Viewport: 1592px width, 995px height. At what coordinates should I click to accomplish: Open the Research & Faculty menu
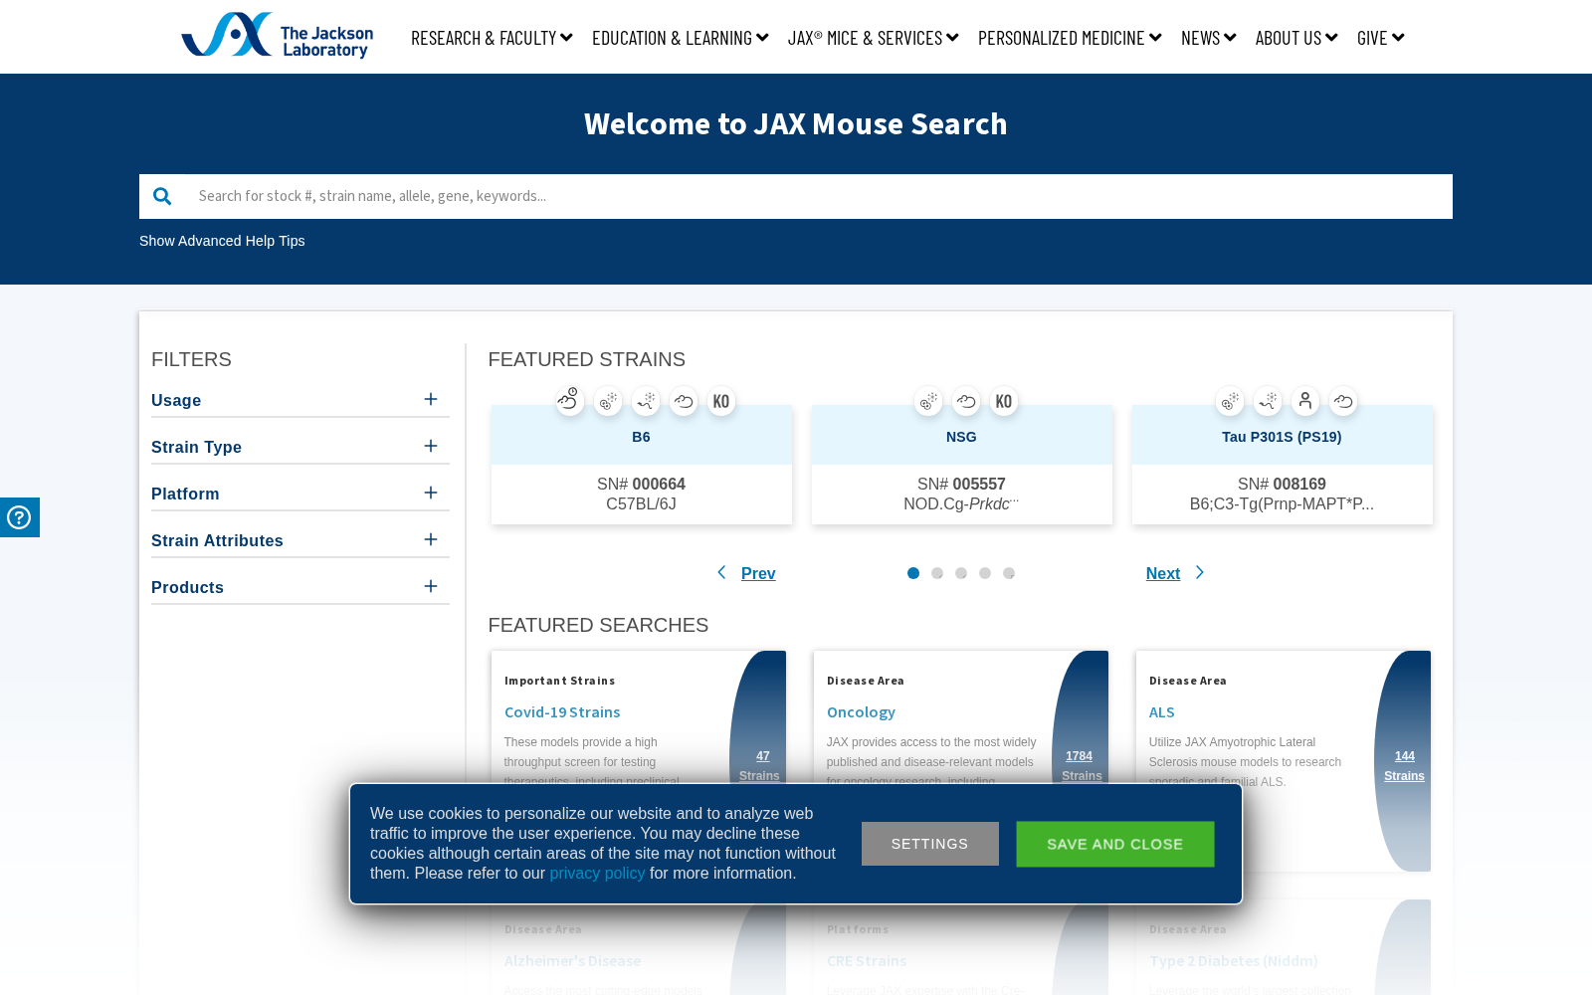492,38
